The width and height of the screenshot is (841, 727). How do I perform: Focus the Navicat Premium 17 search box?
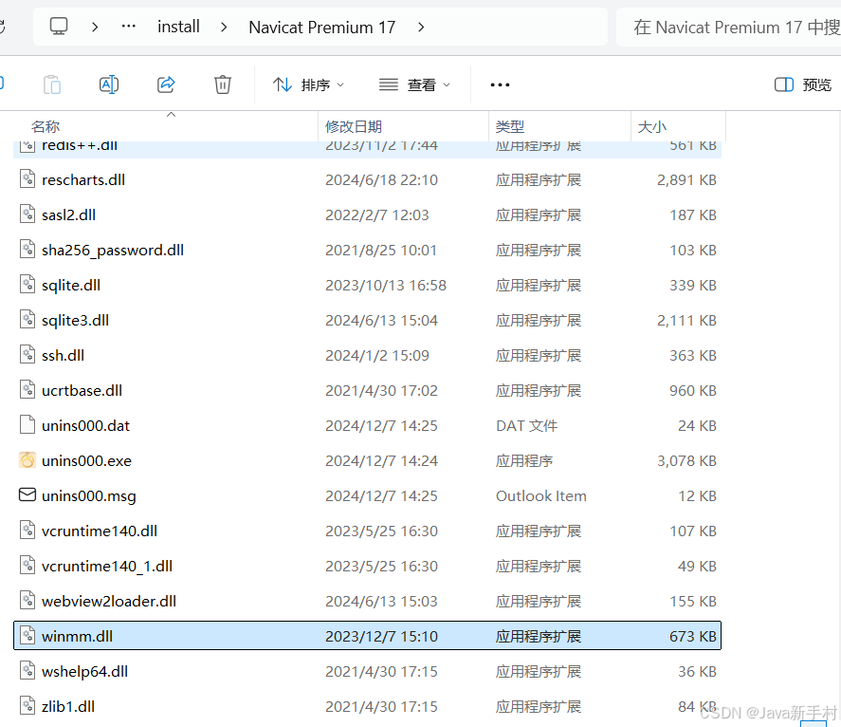[729, 27]
